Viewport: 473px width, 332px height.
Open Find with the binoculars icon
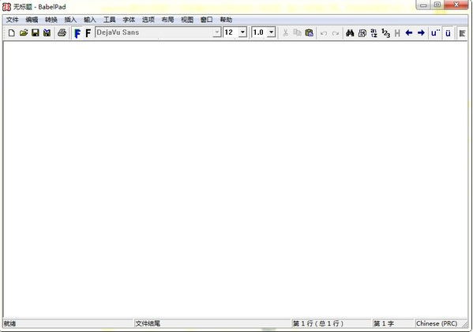point(350,32)
